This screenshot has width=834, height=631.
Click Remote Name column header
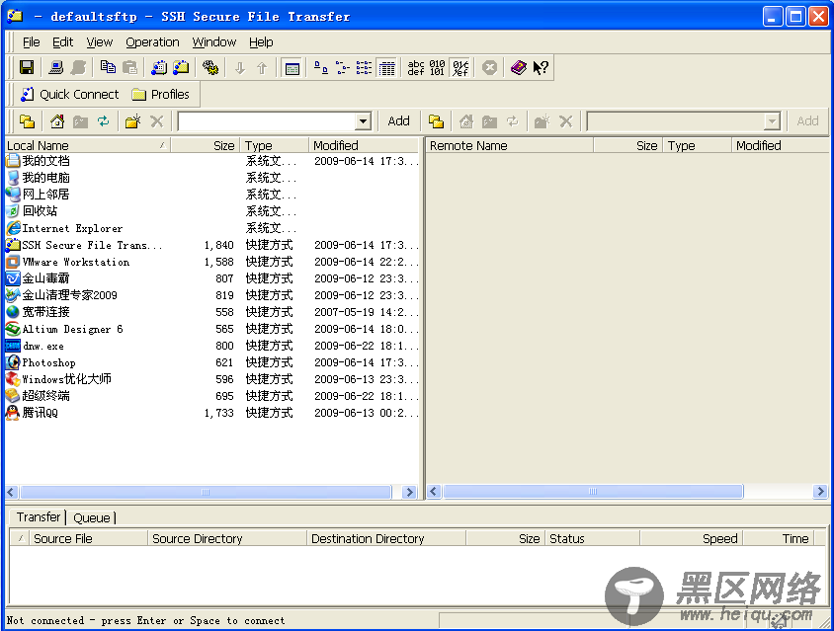(x=510, y=145)
